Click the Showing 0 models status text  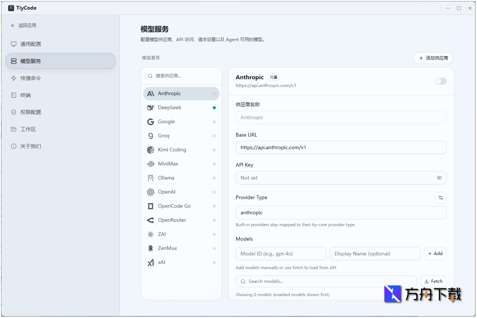(282, 295)
